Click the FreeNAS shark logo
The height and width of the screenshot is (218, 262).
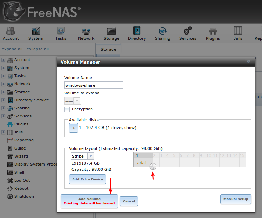pyautogui.click(x=13, y=12)
